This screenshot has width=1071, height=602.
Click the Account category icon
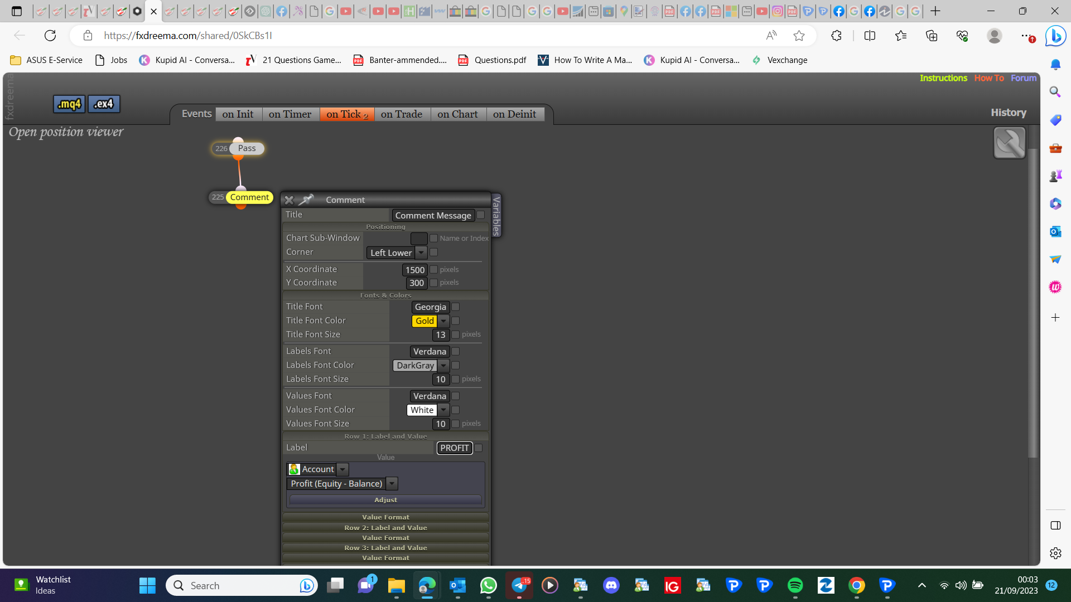pyautogui.click(x=294, y=469)
